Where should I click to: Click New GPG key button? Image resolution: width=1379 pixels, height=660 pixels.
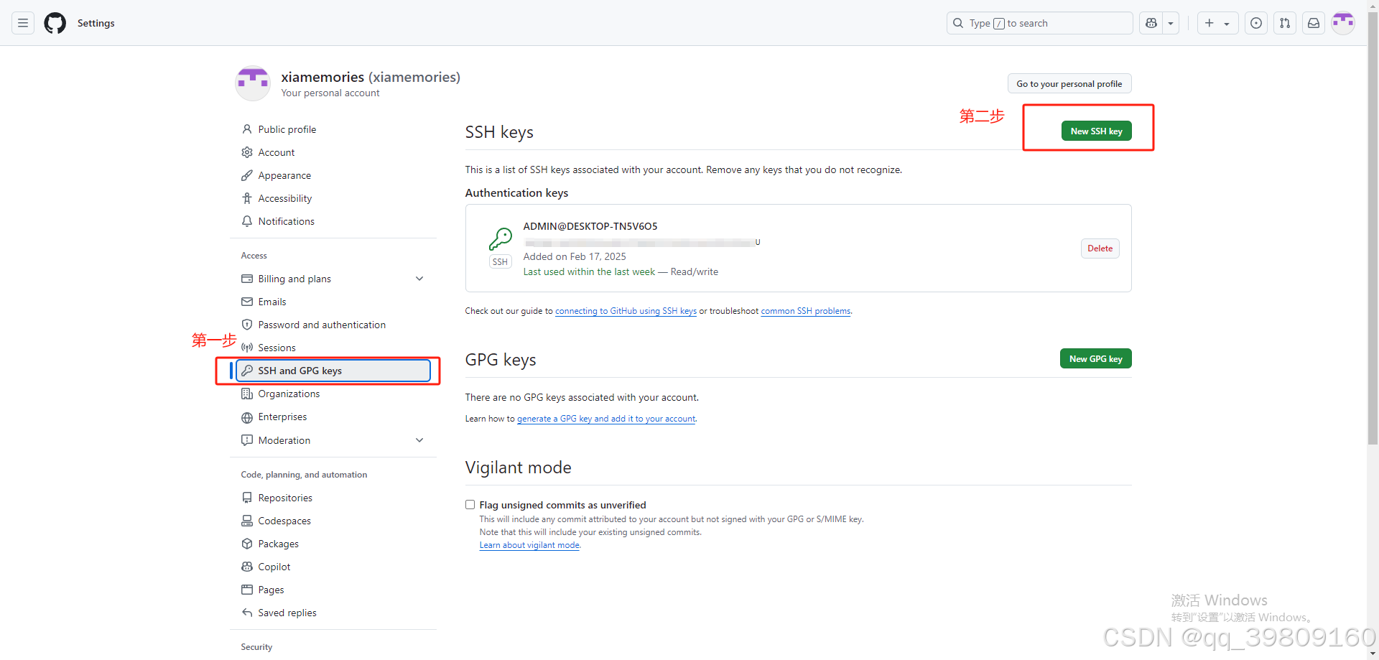point(1095,358)
